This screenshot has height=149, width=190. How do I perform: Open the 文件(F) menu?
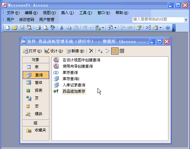coord(13,13)
